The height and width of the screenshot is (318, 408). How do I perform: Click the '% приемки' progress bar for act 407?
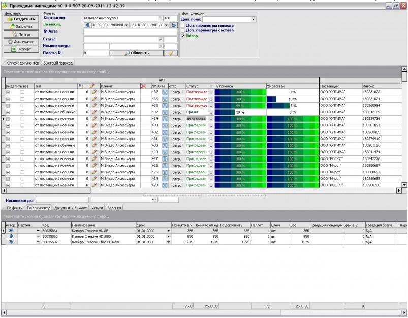pyautogui.click(x=240, y=112)
